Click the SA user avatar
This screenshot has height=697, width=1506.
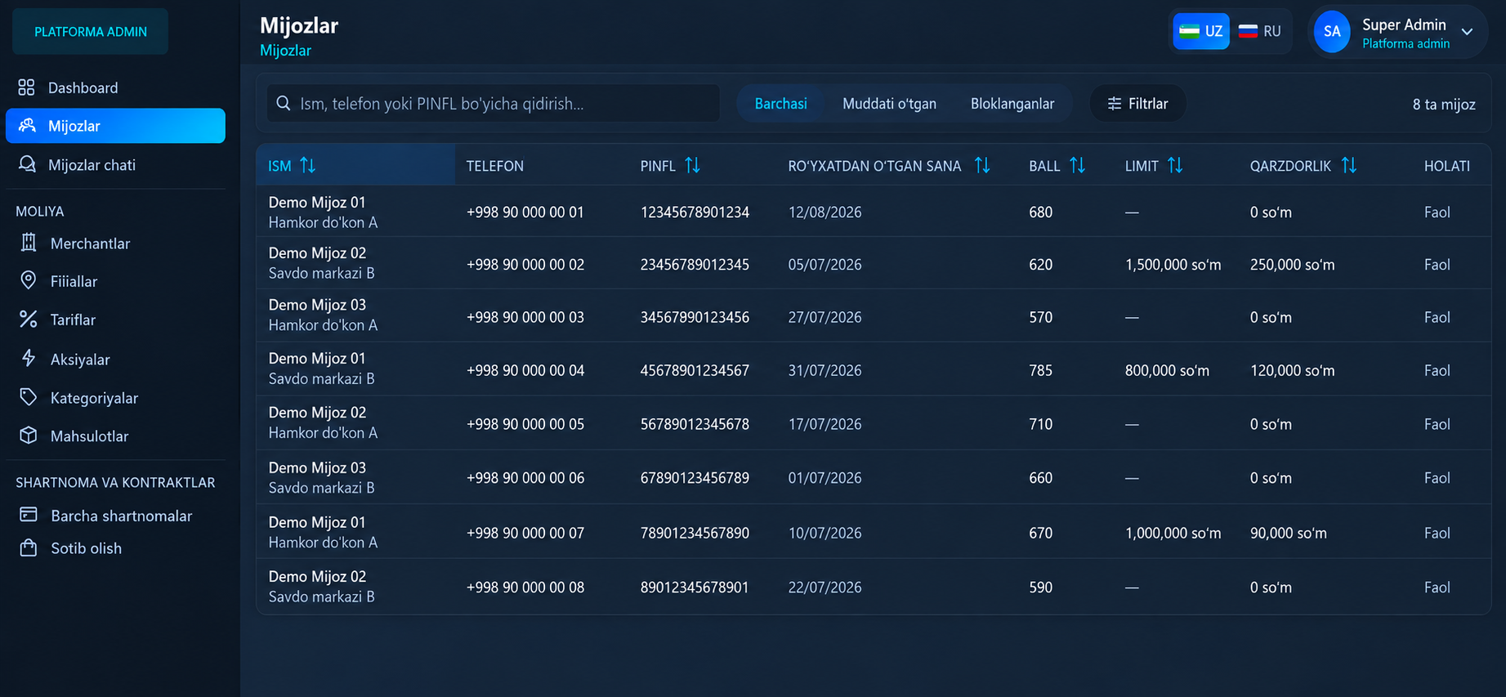pos(1332,32)
